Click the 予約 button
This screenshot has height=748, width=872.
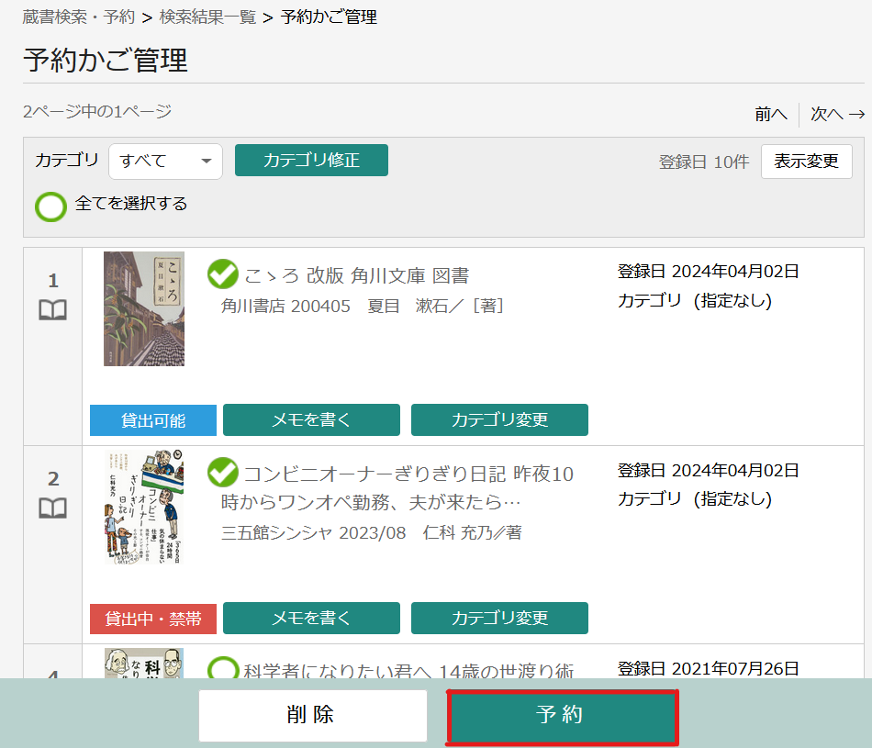[563, 718]
